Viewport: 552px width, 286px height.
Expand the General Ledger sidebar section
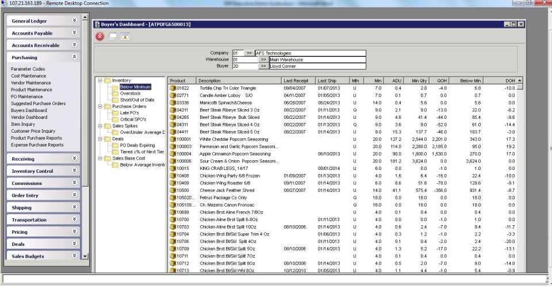pos(74,21)
